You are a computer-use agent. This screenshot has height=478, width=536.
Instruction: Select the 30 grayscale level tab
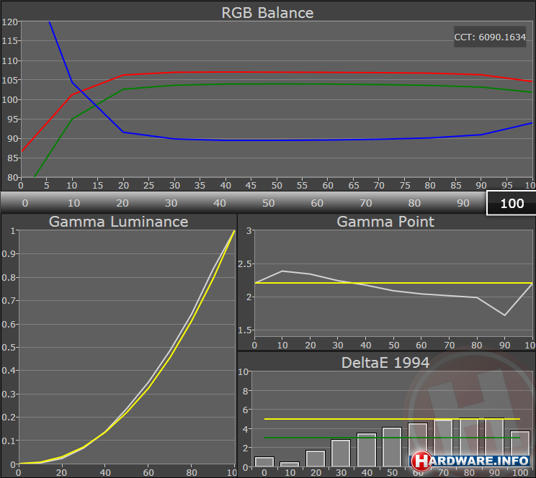click(x=171, y=203)
